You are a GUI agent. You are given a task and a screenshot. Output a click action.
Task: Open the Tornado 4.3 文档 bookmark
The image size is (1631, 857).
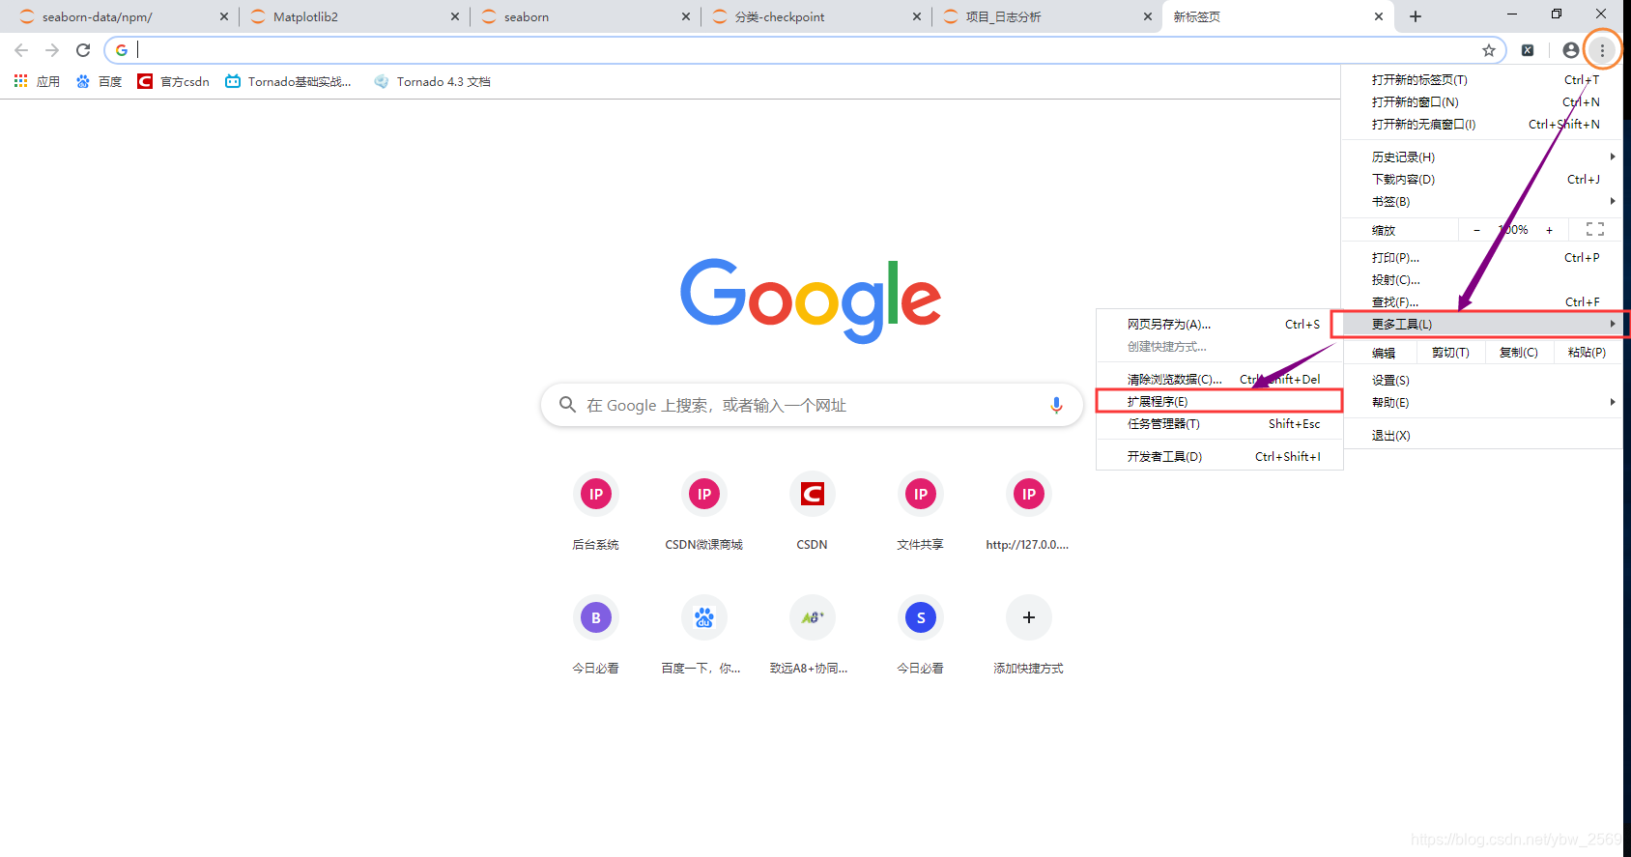pos(432,81)
